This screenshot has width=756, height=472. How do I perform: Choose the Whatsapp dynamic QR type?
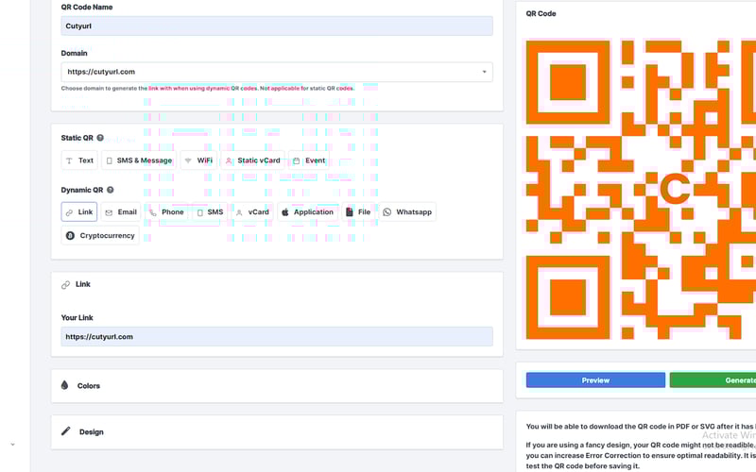coord(407,211)
